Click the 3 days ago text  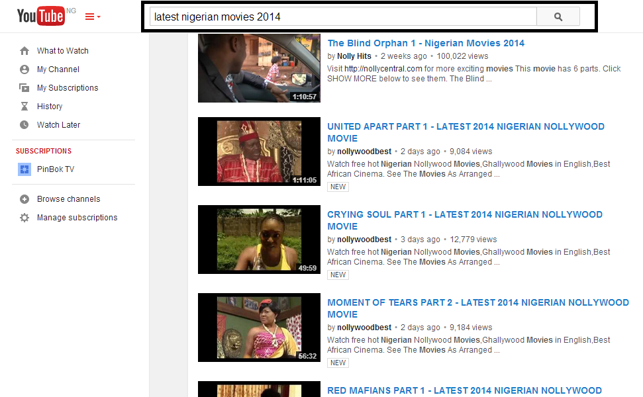420,240
